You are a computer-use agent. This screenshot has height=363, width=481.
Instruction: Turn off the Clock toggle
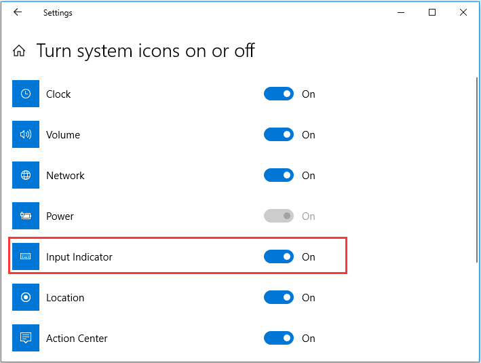(279, 94)
